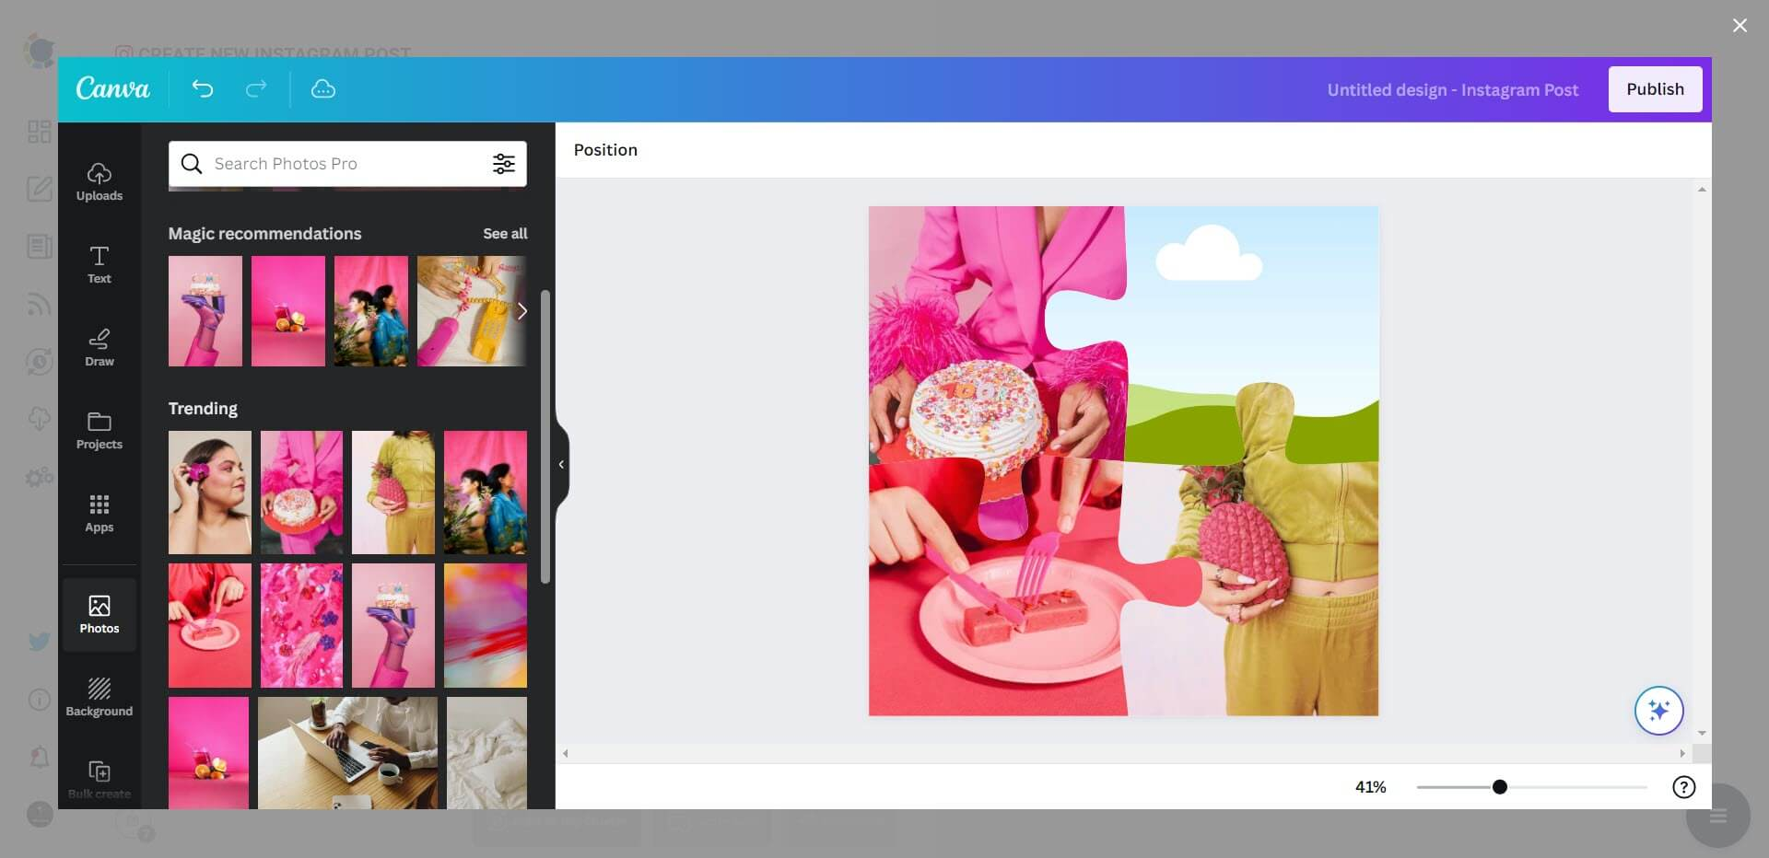Select the woman with pink flower thumbnail
Screen dimensions: 1769x858
pos(209,493)
